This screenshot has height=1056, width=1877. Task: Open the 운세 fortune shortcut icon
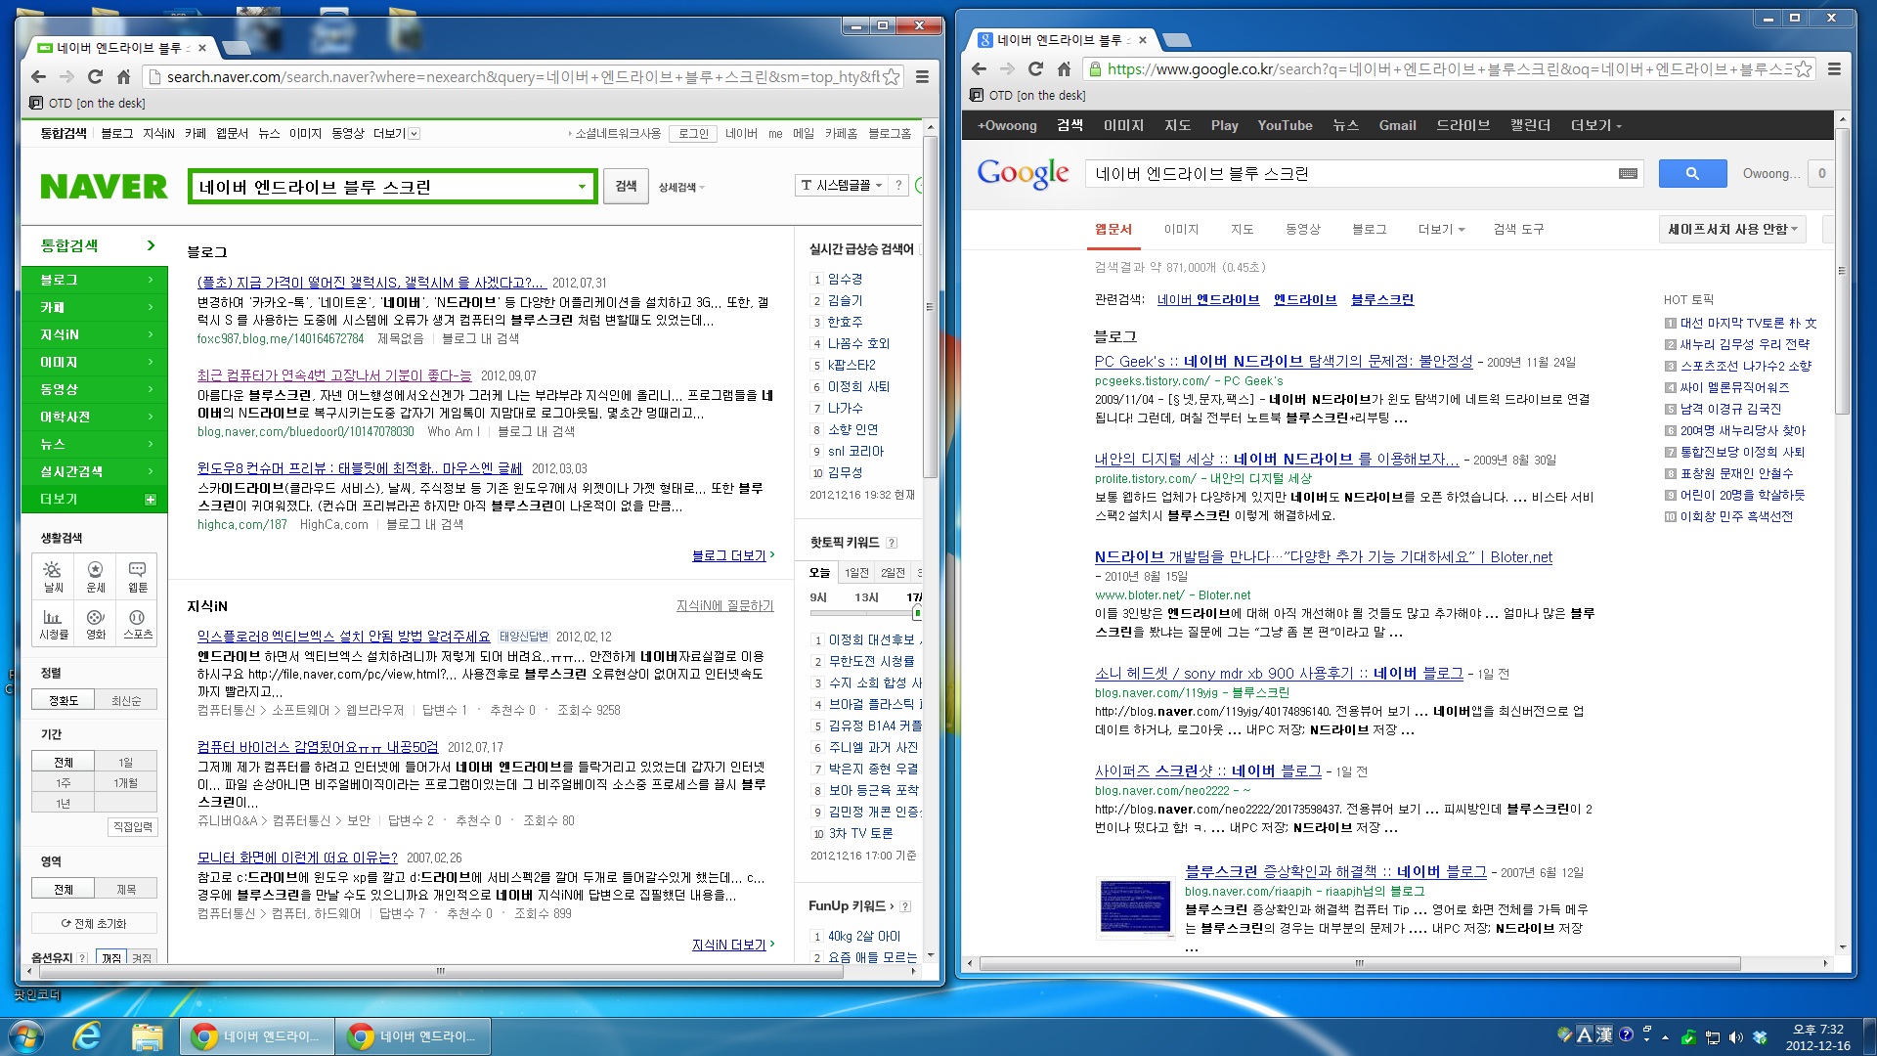pos(95,577)
